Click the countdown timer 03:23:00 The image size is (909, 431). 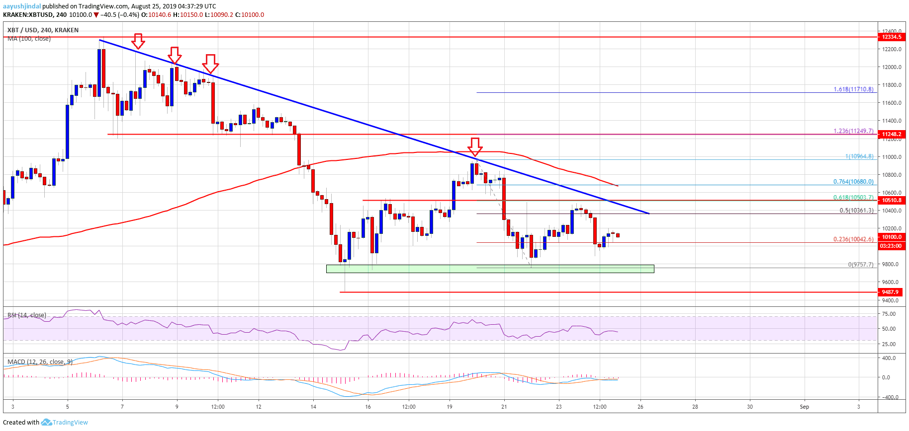click(x=892, y=246)
